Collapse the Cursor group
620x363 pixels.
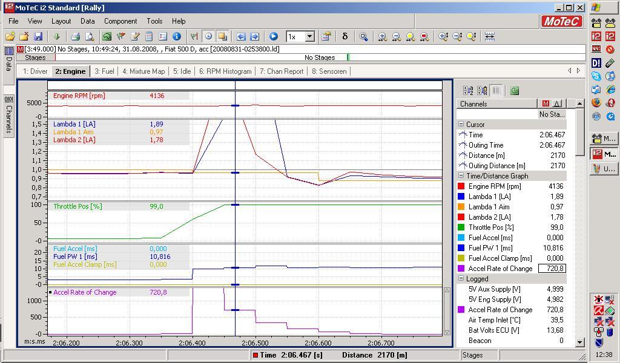tap(461, 124)
